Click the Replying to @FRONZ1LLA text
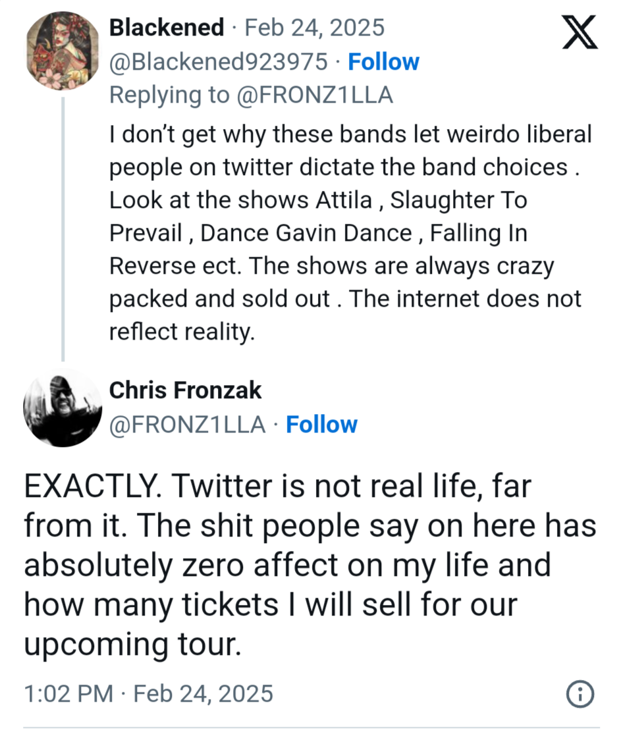Viewport: 619px width, 732px height. click(x=251, y=95)
